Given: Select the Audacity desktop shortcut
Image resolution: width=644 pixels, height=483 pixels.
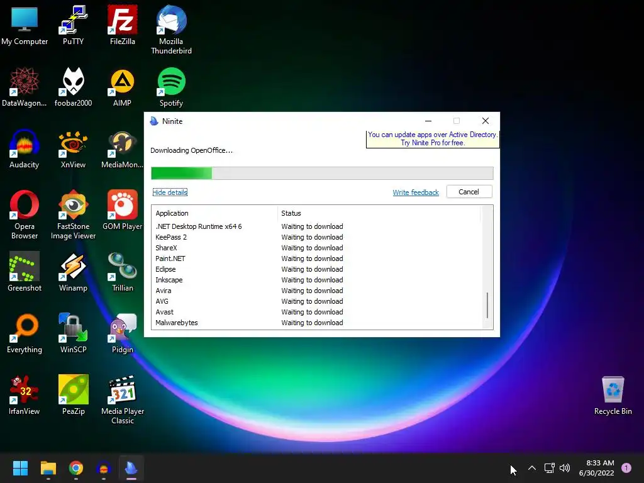Looking at the screenshot, I should tap(25, 148).
